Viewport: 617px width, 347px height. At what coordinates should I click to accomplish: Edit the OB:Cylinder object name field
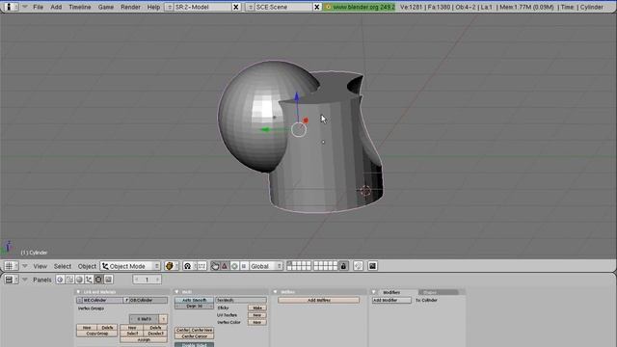148,300
